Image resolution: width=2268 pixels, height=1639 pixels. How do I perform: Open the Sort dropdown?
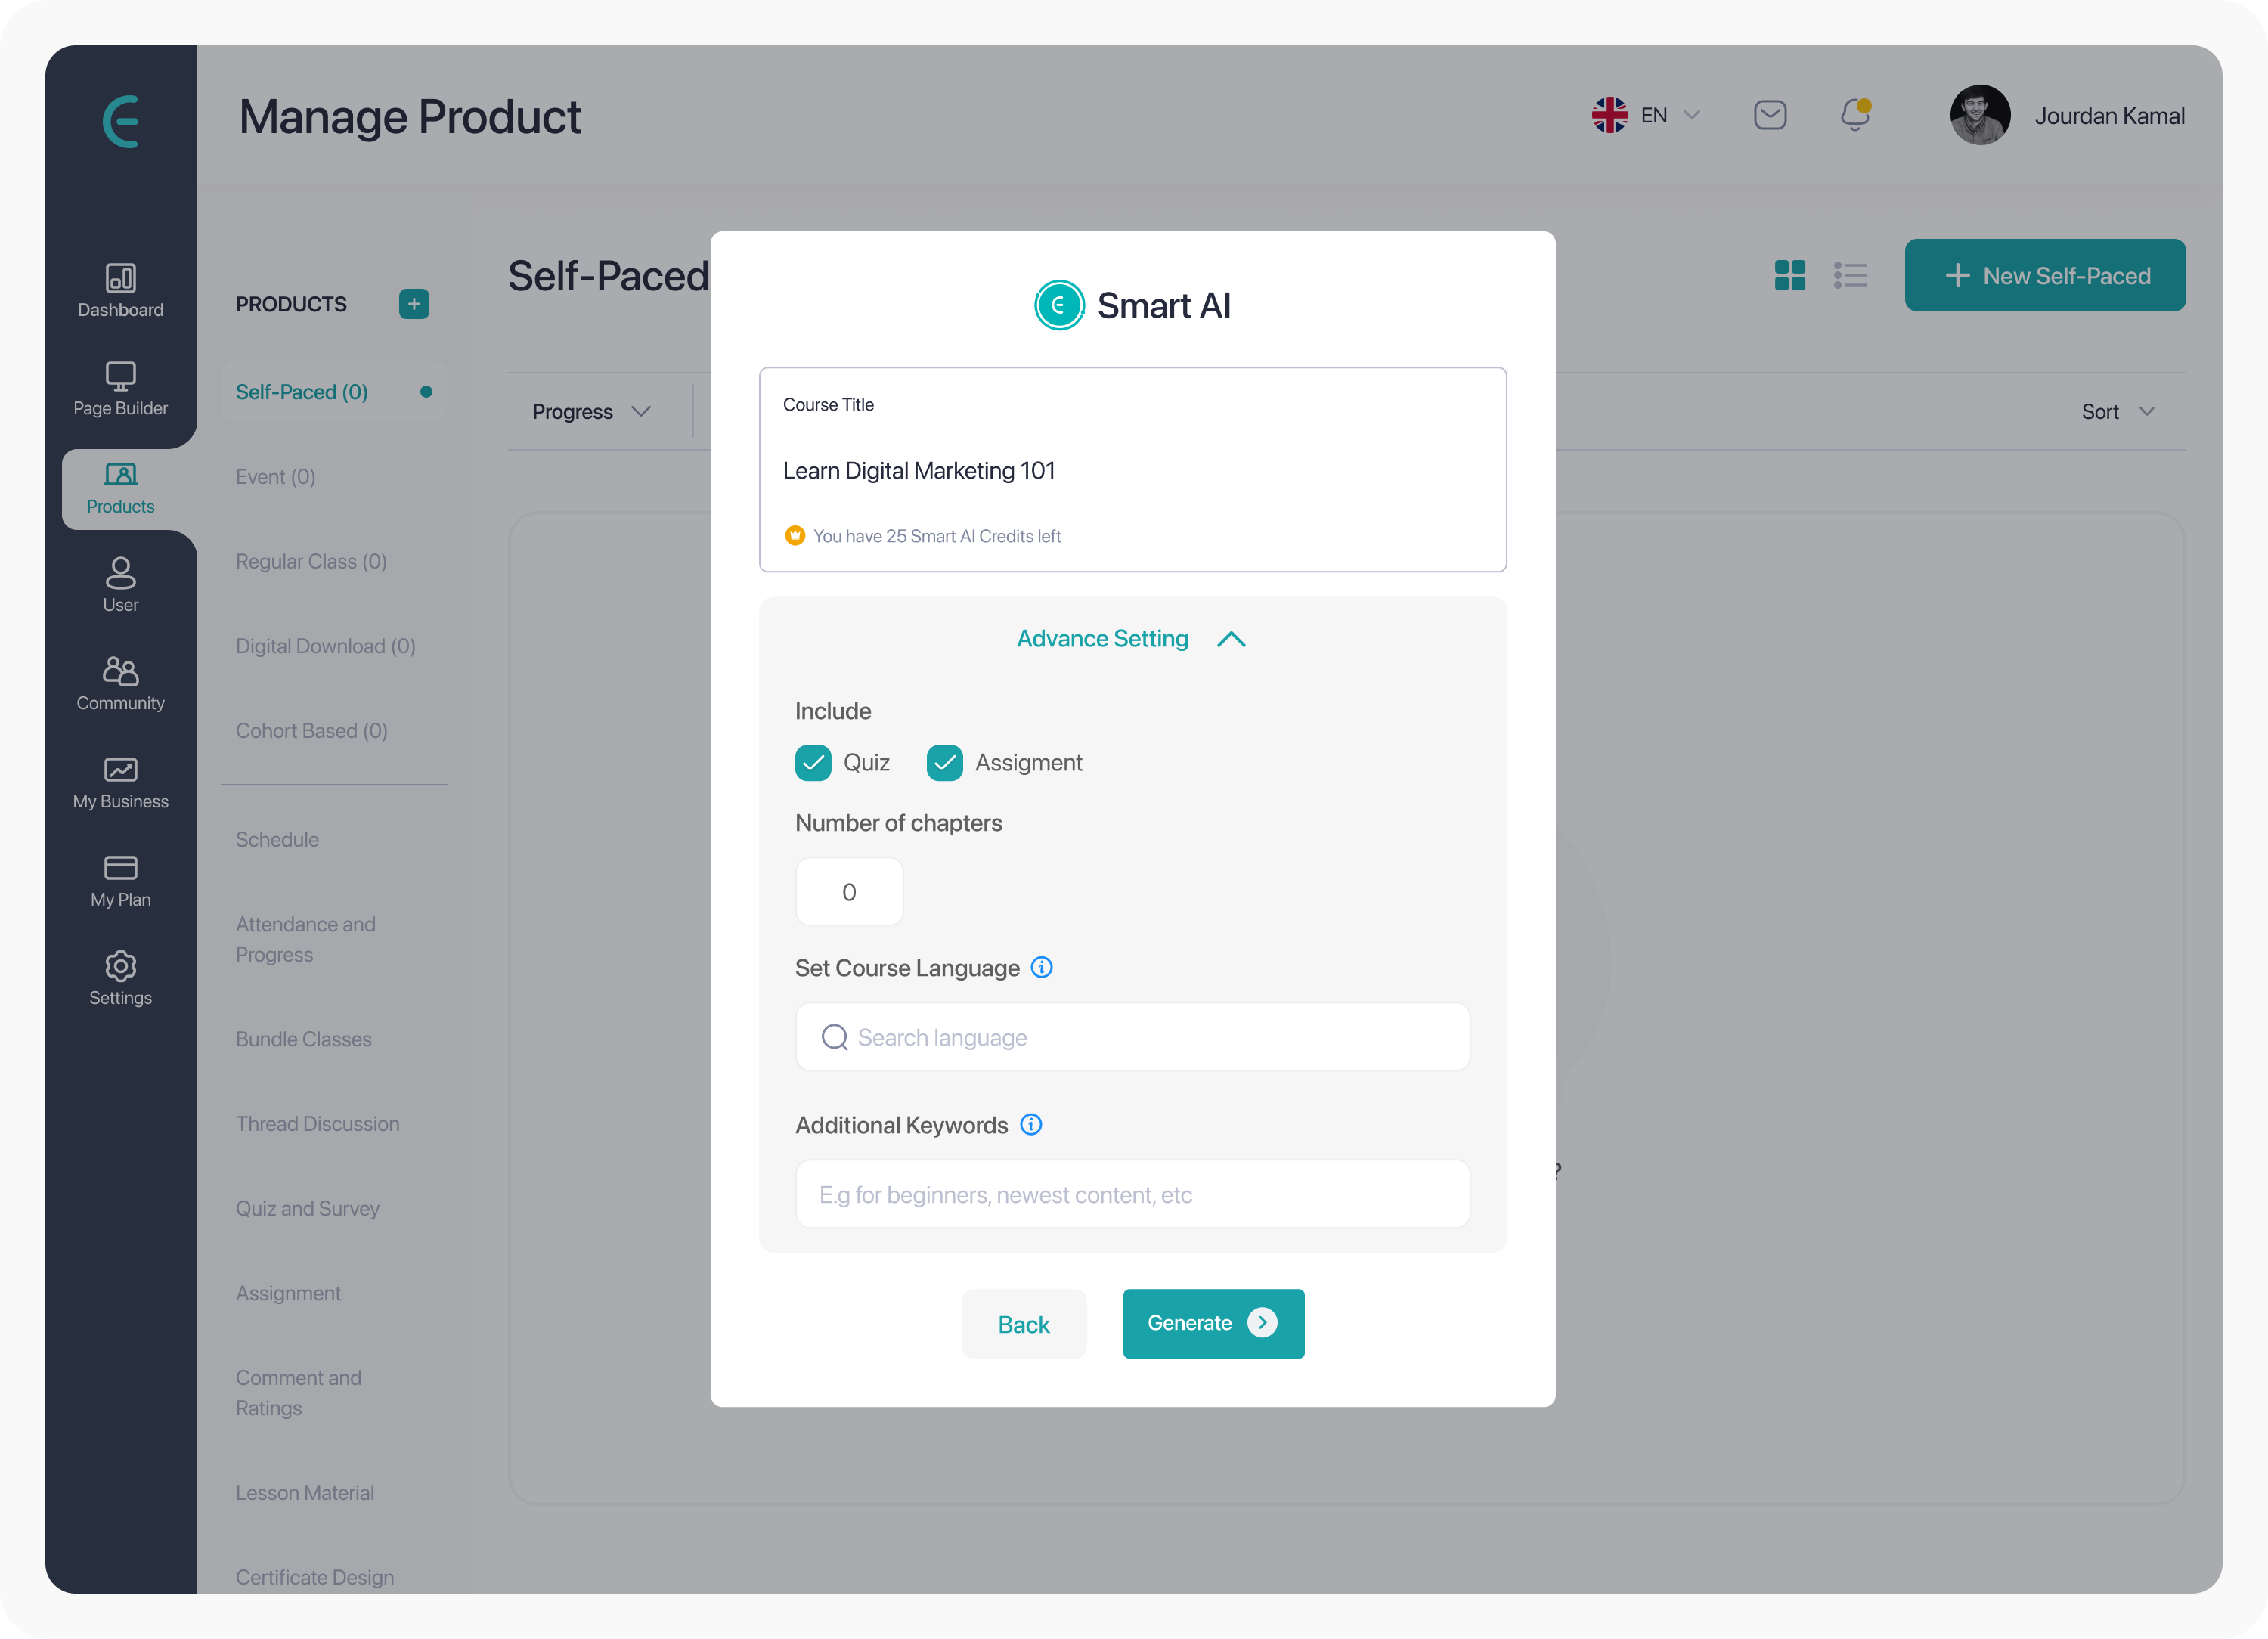tap(2118, 412)
